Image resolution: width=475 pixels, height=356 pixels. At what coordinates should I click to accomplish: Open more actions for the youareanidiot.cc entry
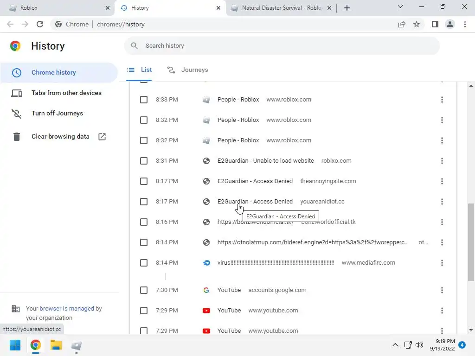[442, 202]
